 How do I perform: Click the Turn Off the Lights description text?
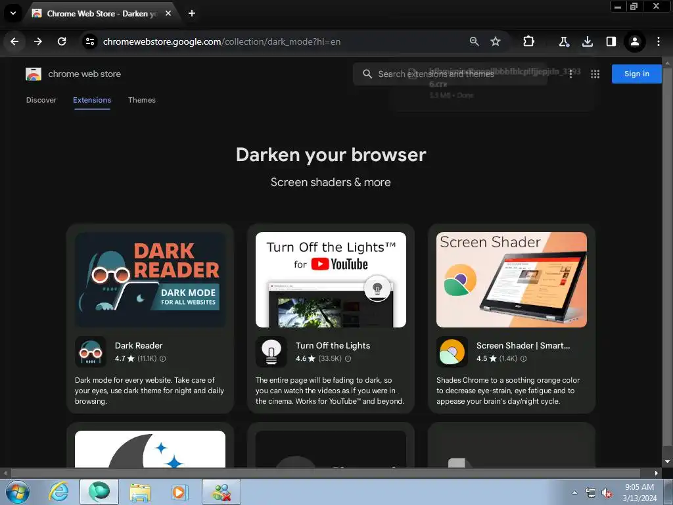pyautogui.click(x=330, y=391)
